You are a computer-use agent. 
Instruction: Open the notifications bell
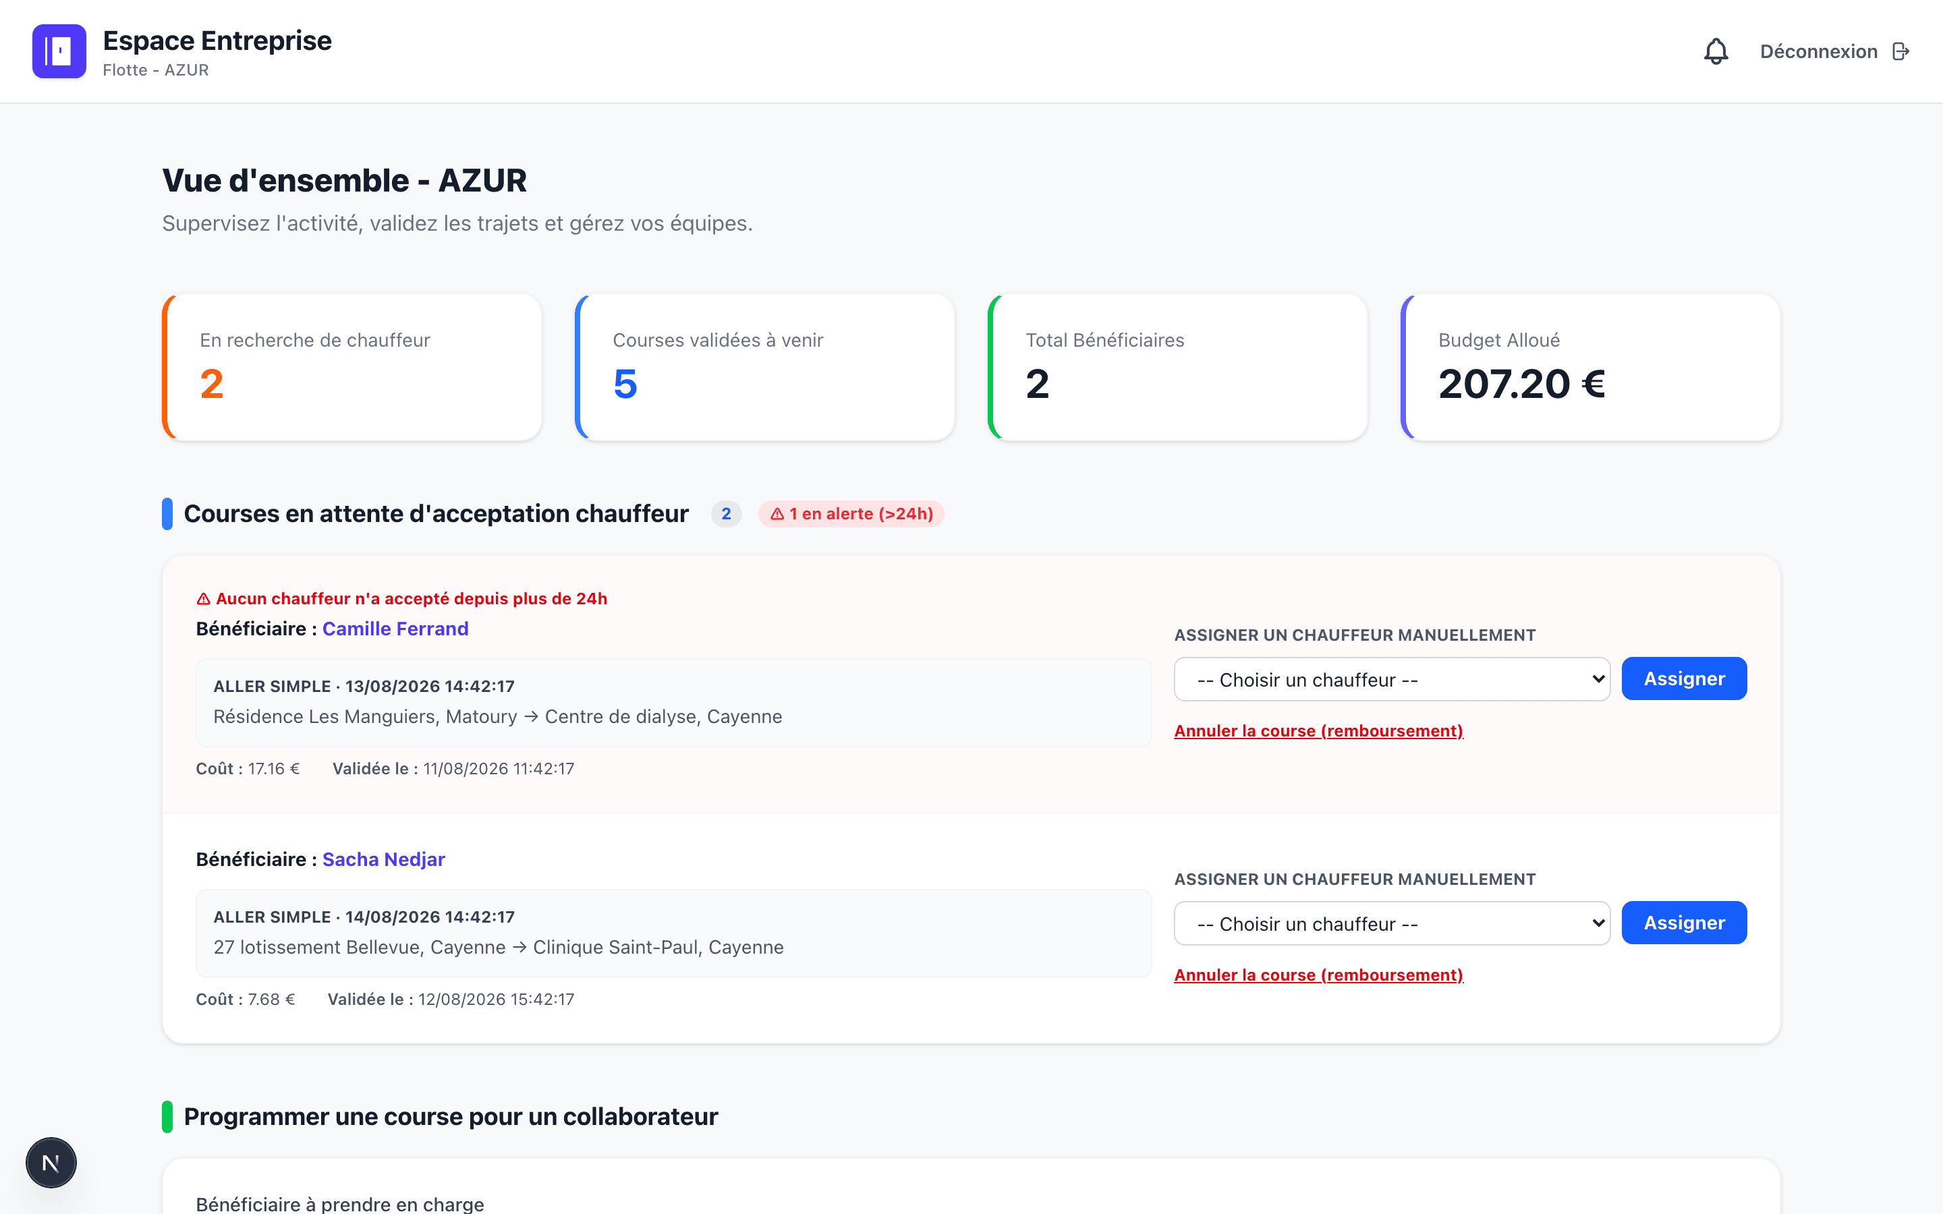pyautogui.click(x=1716, y=51)
